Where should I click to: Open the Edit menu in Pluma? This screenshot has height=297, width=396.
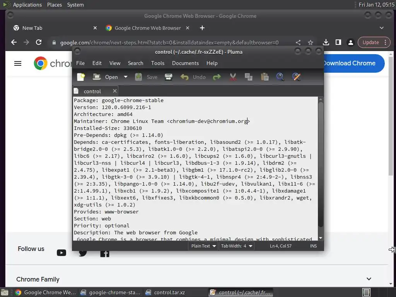pos(97,63)
